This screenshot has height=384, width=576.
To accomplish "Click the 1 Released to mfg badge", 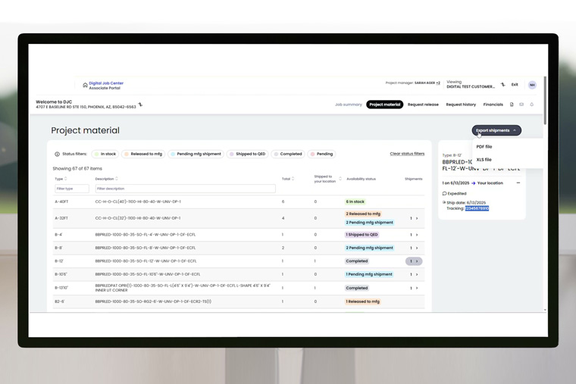I will pyautogui.click(x=362, y=301).
